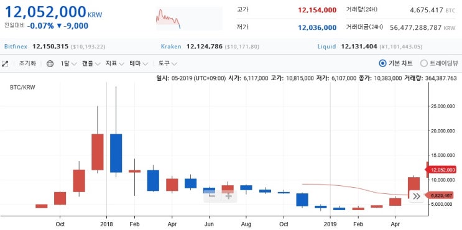Viewport: 462px width, 230px height.
Task: Zoom in with the chart plus icon
Action: (x=228, y=196)
